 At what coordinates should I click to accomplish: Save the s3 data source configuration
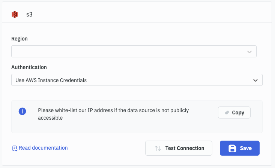239,148
